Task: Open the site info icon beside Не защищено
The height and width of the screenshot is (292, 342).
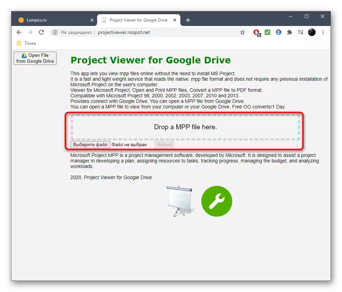Action: (55, 33)
